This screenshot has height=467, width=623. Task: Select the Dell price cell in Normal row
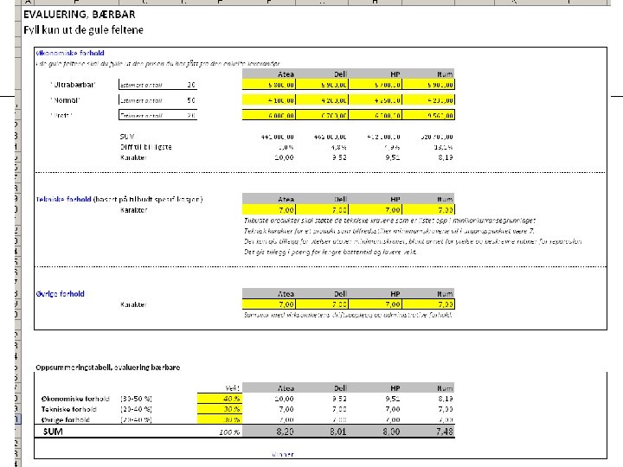pos(322,100)
